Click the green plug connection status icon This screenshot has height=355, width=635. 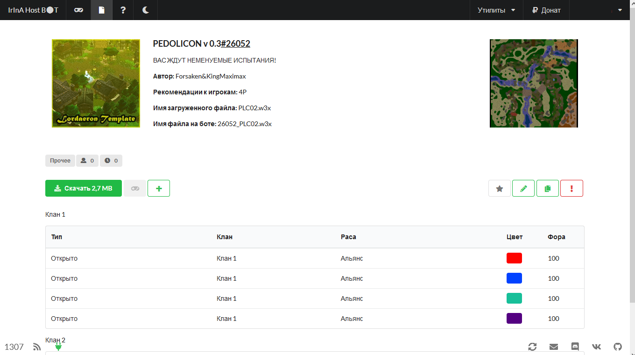point(58,347)
